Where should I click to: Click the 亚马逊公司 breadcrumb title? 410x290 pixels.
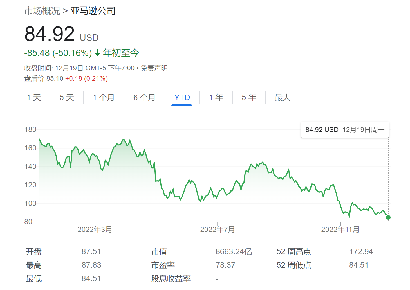click(93, 11)
